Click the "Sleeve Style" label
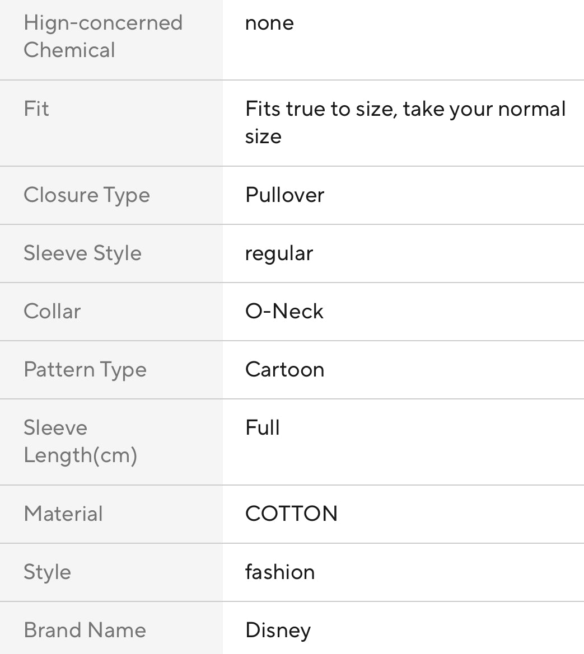584x654 pixels. coord(82,253)
